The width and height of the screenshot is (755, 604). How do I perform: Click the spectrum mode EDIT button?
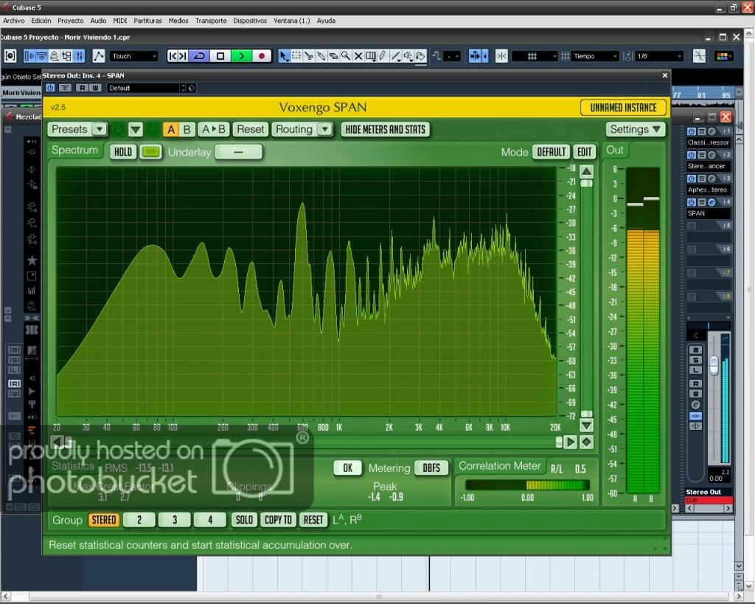pyautogui.click(x=585, y=152)
